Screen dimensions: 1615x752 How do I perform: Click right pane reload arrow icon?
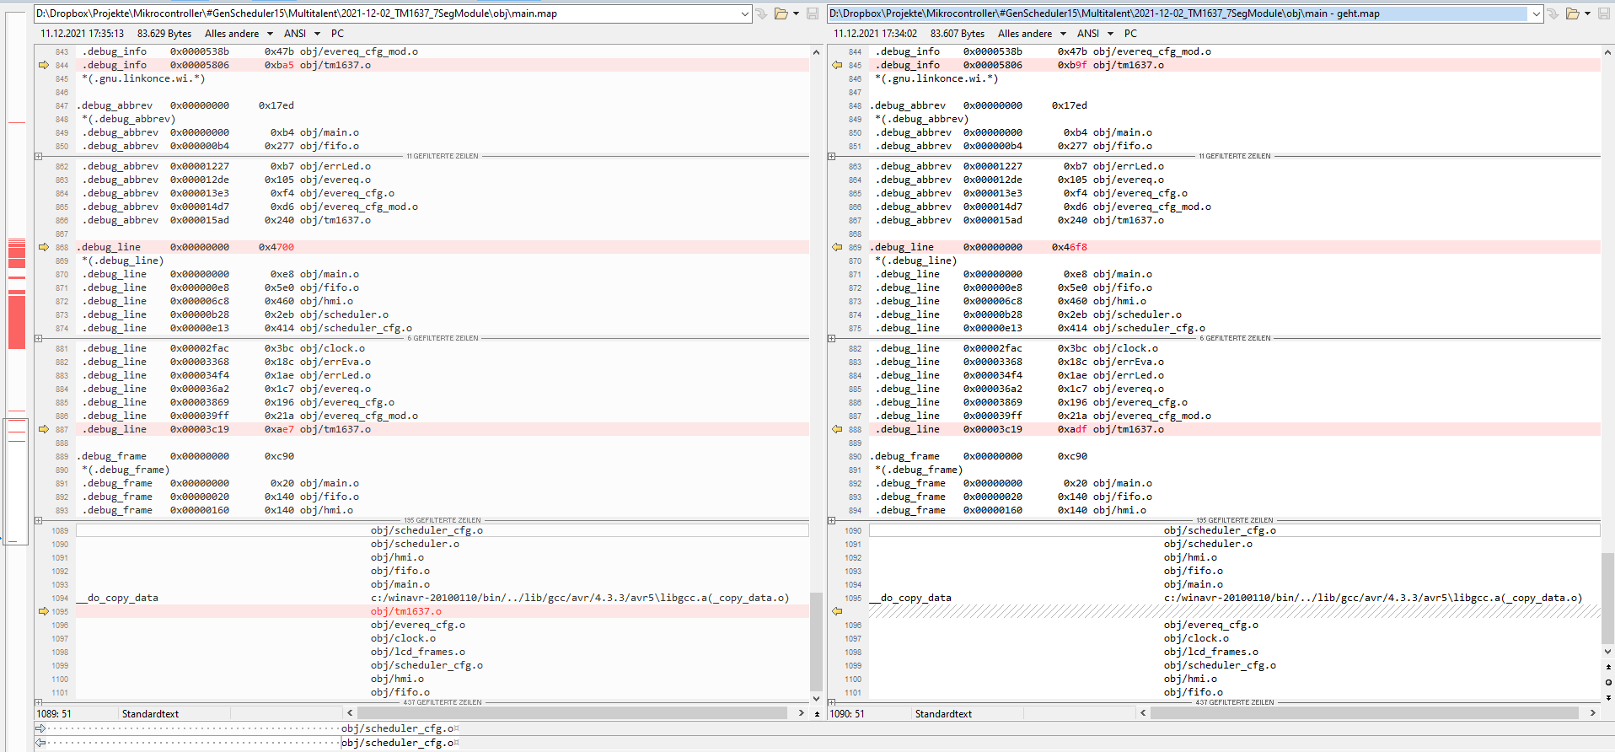pos(1553,13)
